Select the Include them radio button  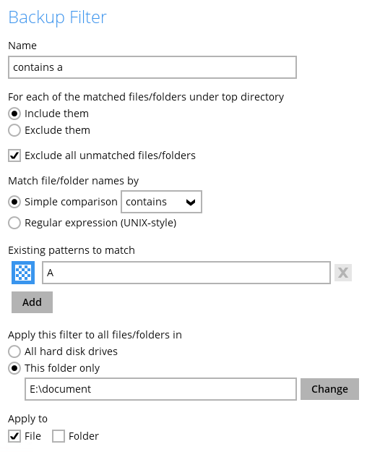coord(14,114)
